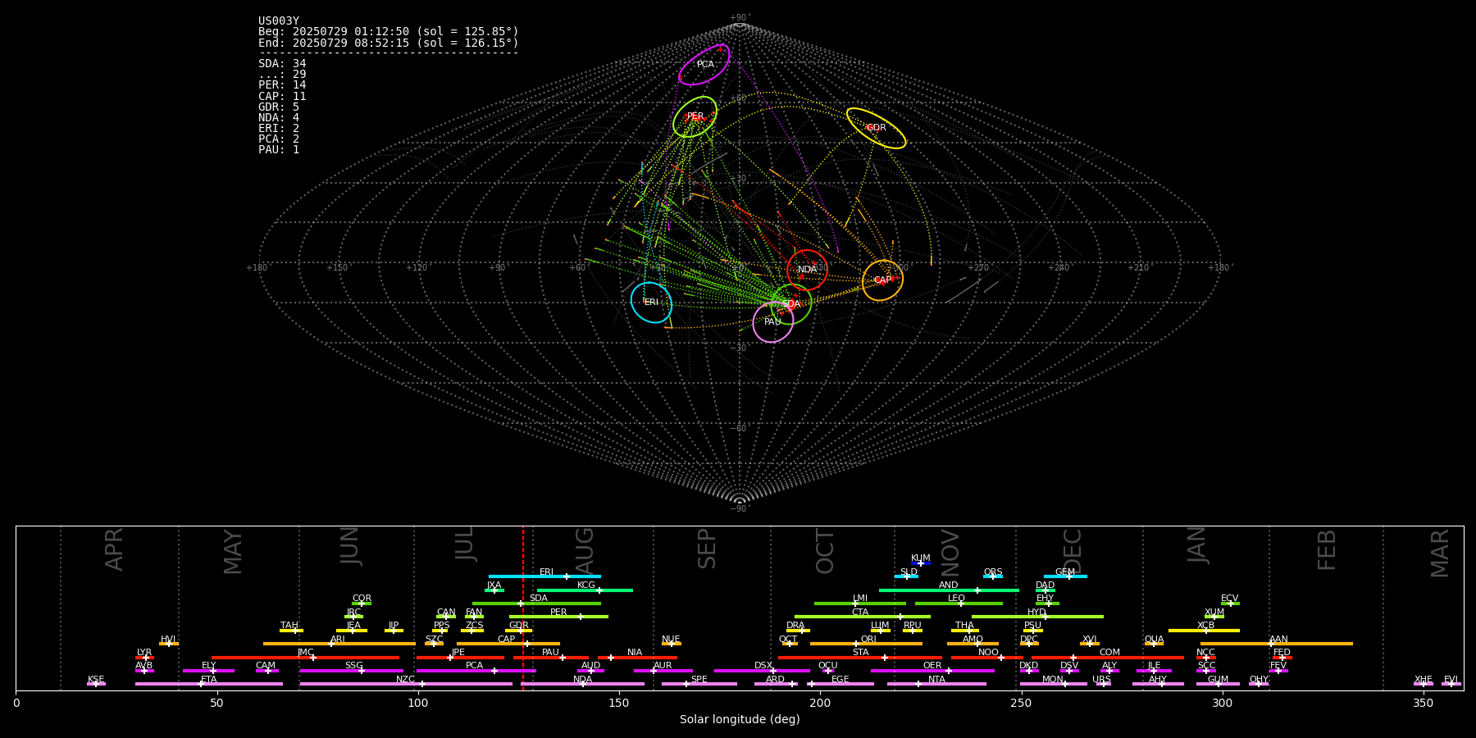The image size is (1476, 738).
Task: Click the KSE shower label in timeline
Action: point(96,680)
